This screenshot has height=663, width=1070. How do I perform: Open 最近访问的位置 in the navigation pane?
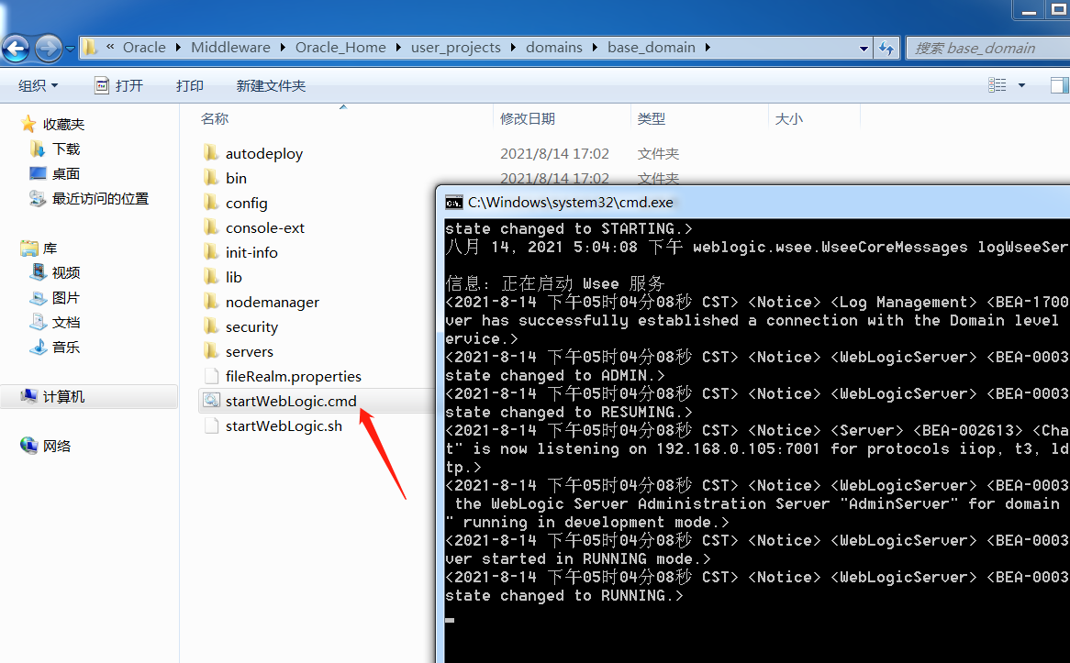pos(89,198)
